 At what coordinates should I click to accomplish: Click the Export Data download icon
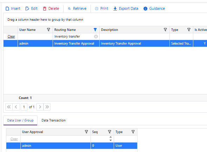pos(115,8)
